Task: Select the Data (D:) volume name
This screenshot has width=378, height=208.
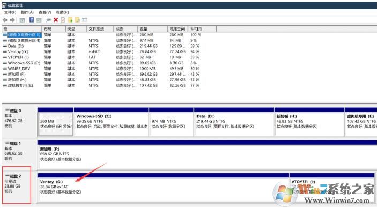Action: pos(16,46)
